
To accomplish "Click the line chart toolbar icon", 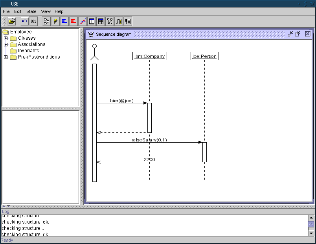I will point(83,21).
